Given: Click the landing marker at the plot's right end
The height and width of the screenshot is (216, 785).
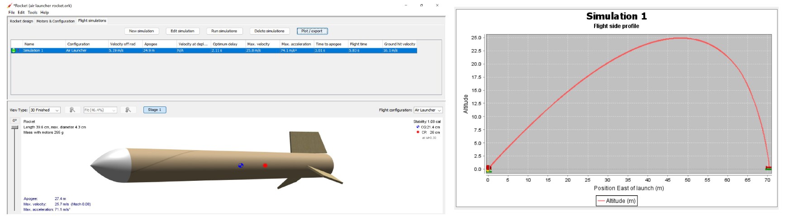Looking at the screenshot, I should [768, 168].
